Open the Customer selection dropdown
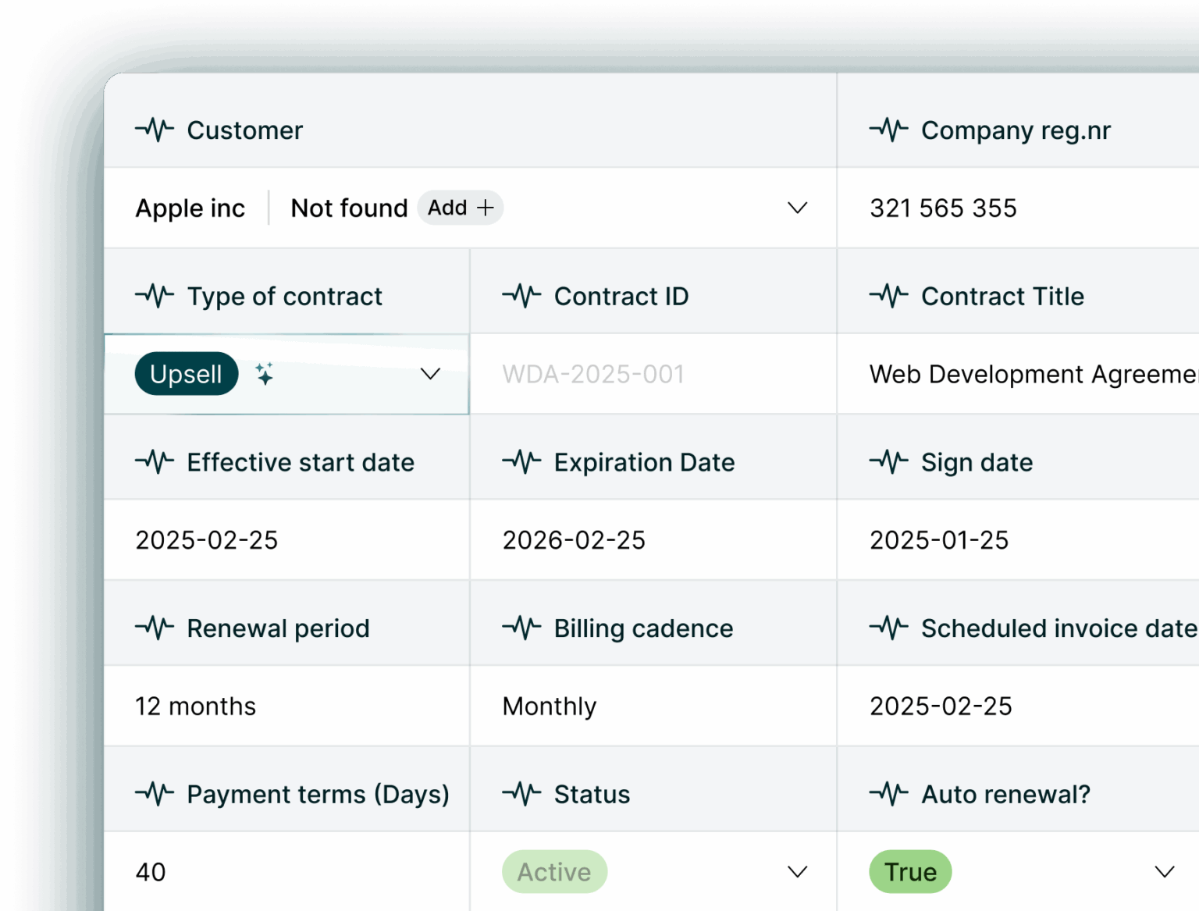 (x=797, y=208)
